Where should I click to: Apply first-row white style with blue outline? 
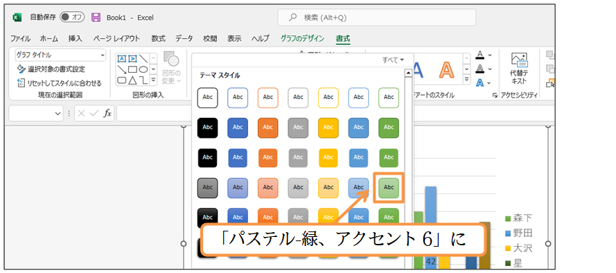coord(238,98)
